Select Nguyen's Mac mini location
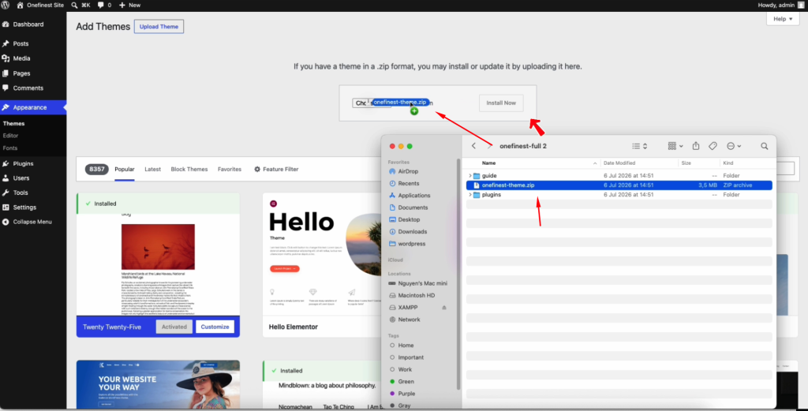This screenshot has width=808, height=411. click(x=418, y=283)
